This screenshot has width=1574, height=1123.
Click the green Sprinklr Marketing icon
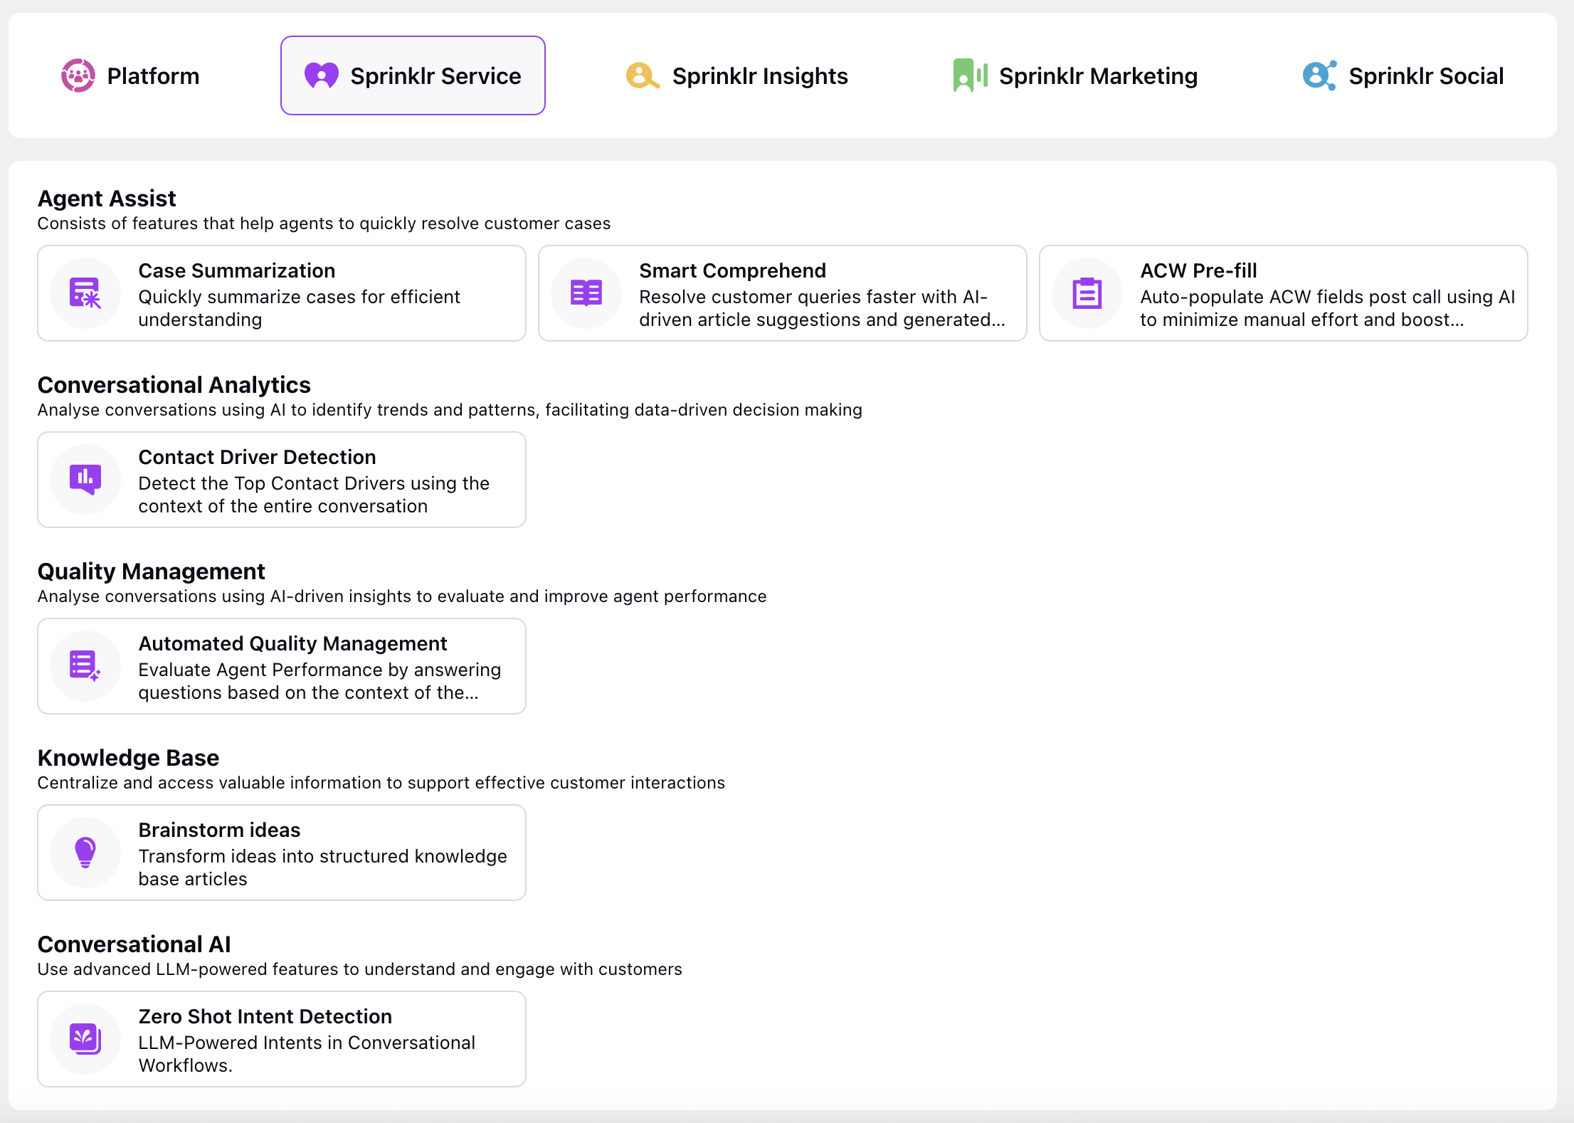(970, 75)
